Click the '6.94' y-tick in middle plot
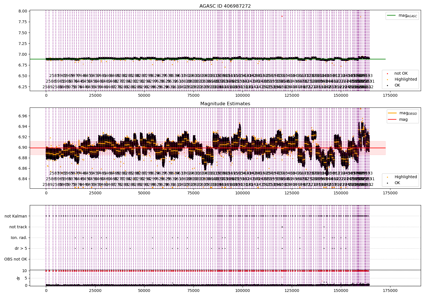Viewport: 425px width, 297px height. pos(23,126)
